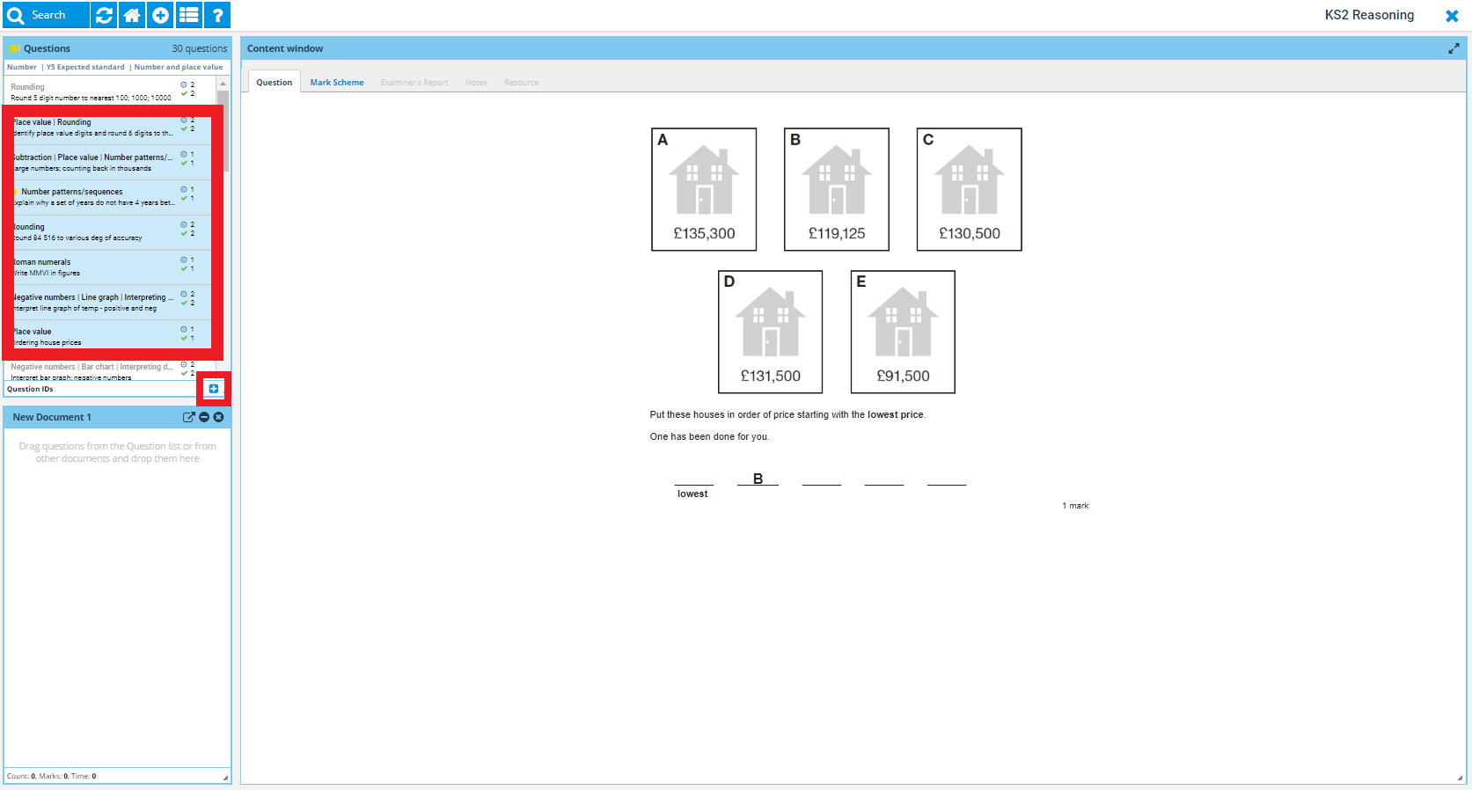Image resolution: width=1472 pixels, height=790 pixels.
Task: Click the circled plus toolbar icon
Action: coord(160,15)
